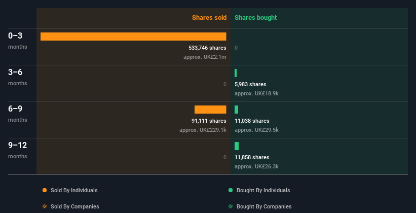Click the 9–12 months row label
Viewport: 416px width, 213px height.
pyautogui.click(x=18, y=150)
